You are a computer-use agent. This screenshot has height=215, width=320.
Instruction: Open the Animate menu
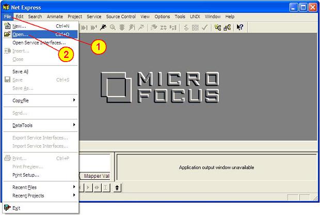55,17
